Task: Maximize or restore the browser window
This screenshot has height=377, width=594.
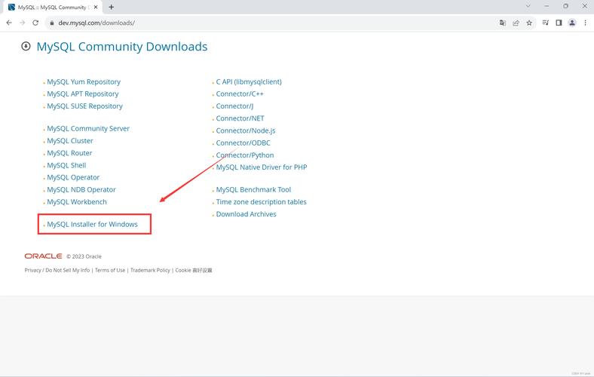Action: (565, 6)
